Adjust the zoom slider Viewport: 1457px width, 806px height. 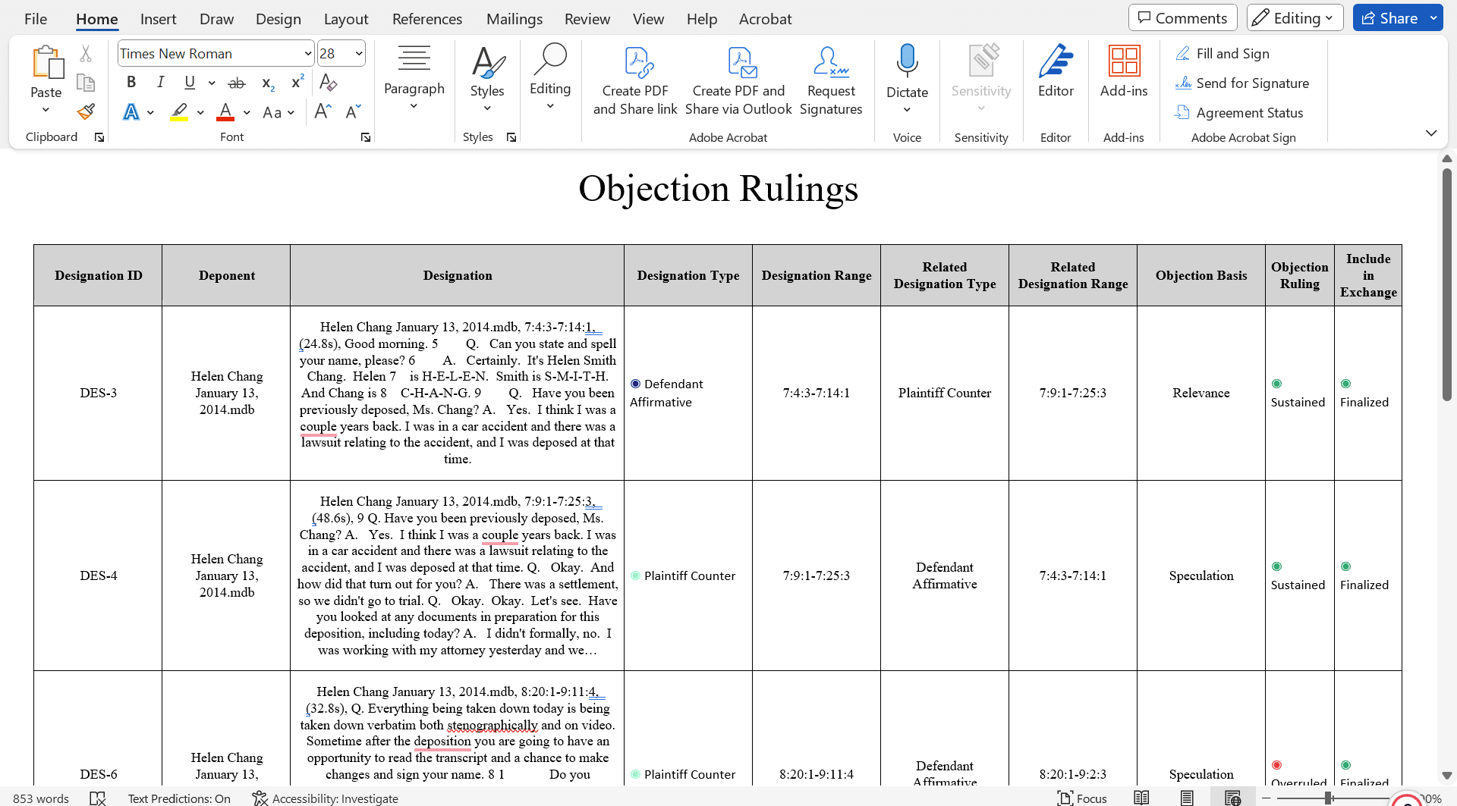pos(1326,798)
